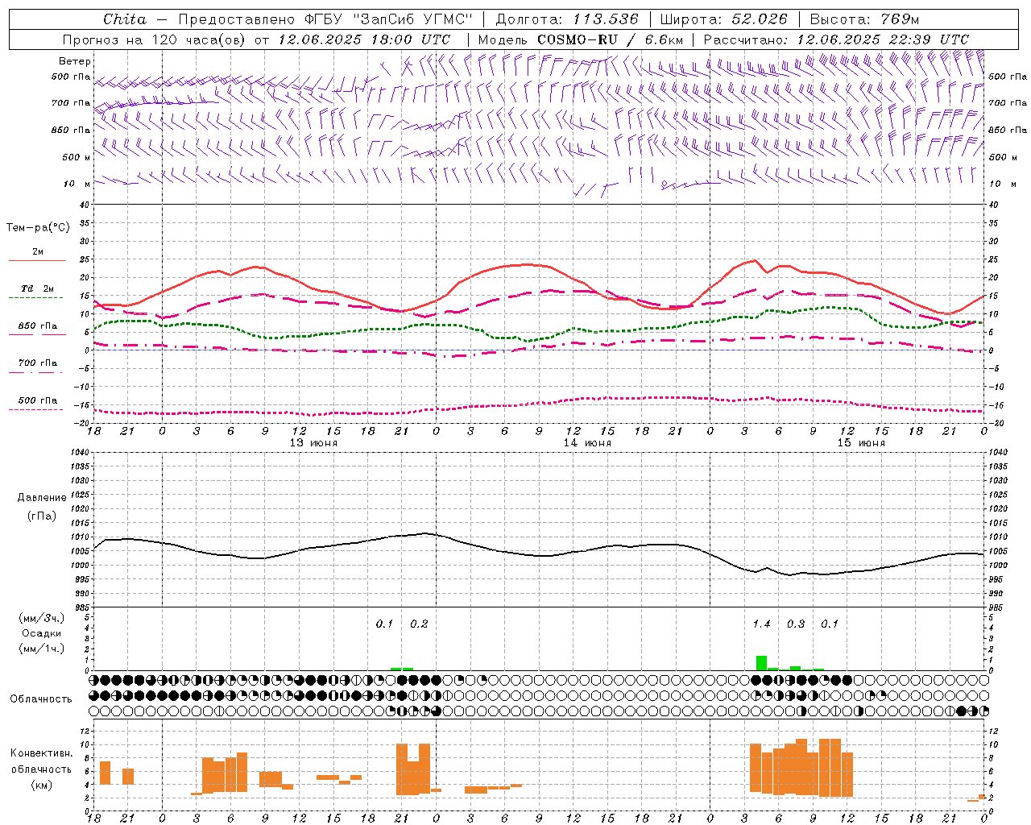The image size is (1031, 825).
Task: Select the text "Предоставлено ФГБУ ЗапСиб УГМС"
Action: [x=325, y=19]
